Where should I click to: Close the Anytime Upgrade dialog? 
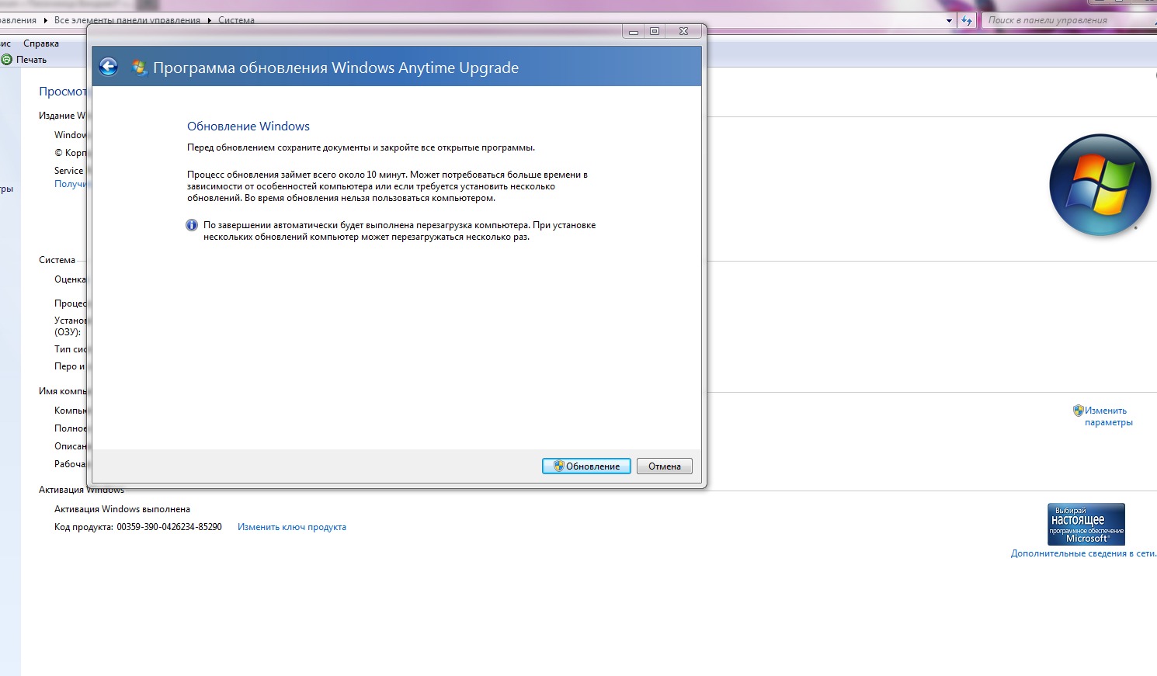pos(683,31)
